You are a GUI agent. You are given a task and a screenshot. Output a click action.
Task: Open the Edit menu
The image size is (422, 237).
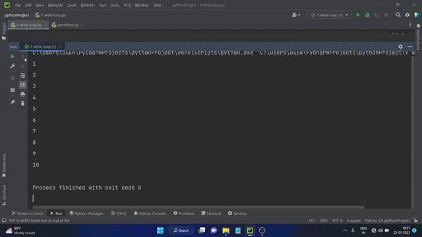[x=28, y=5]
